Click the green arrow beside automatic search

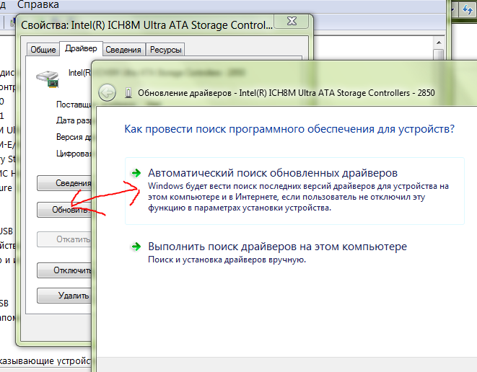(136, 173)
